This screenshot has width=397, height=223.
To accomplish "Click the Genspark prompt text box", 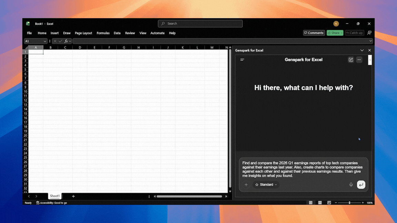I will [303, 169].
